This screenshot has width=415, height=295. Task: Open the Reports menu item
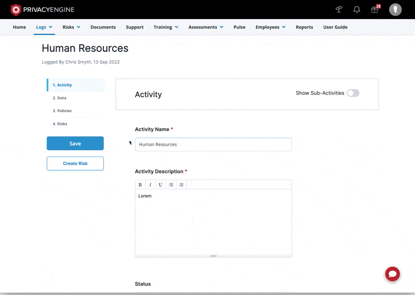pos(305,27)
